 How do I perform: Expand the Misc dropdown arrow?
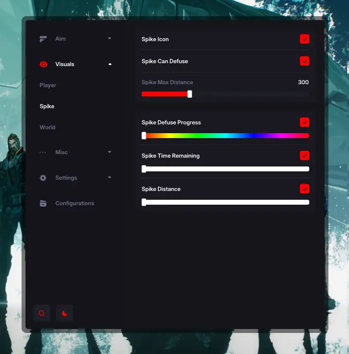point(110,152)
